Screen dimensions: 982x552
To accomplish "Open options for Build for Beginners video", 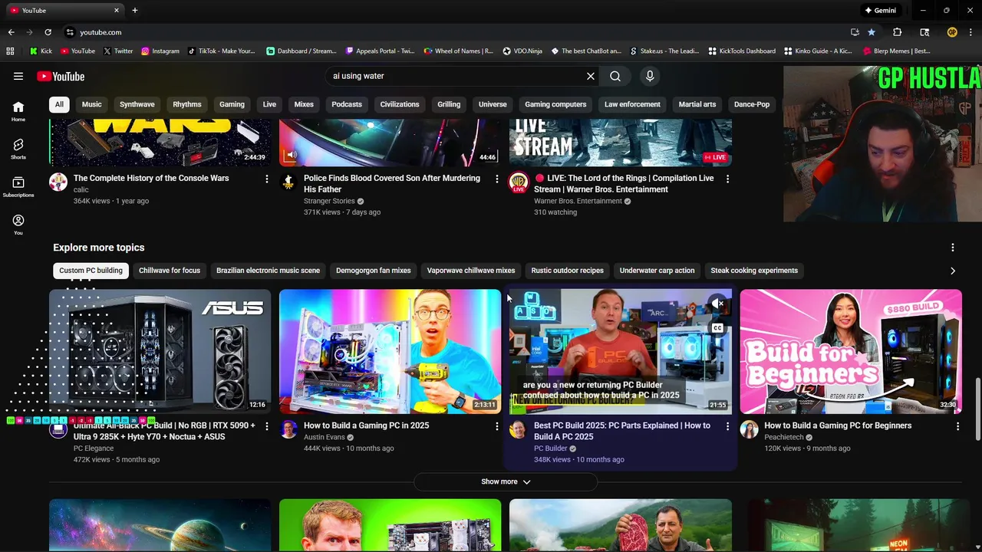I will point(957,426).
